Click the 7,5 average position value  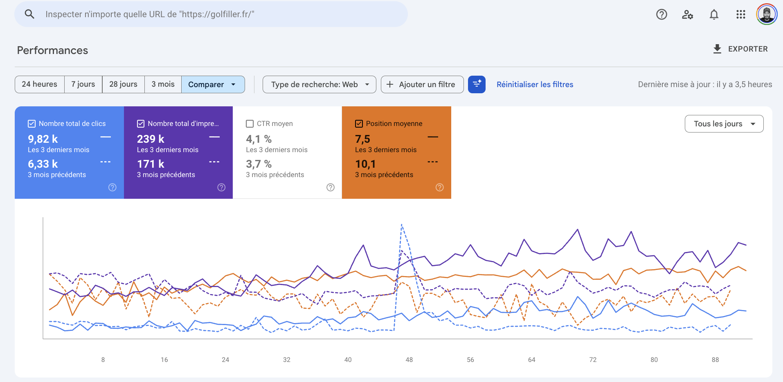(362, 139)
